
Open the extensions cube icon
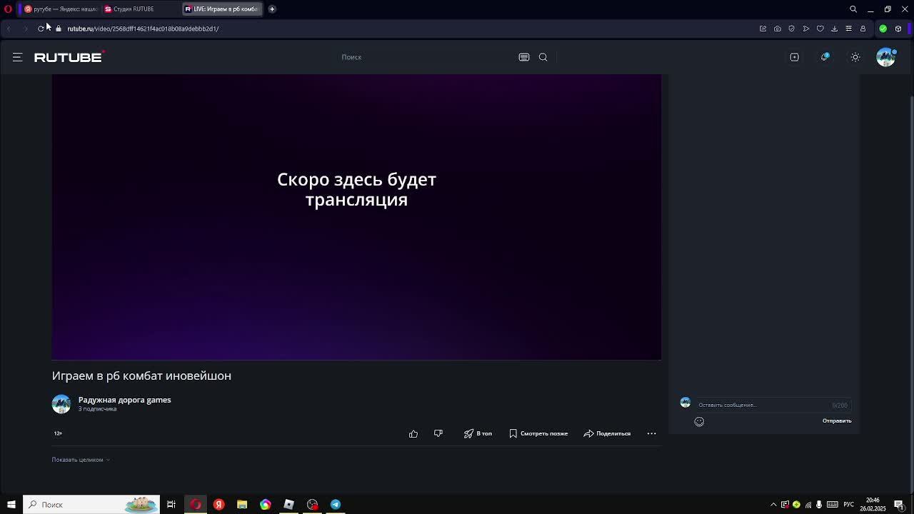tap(898, 29)
